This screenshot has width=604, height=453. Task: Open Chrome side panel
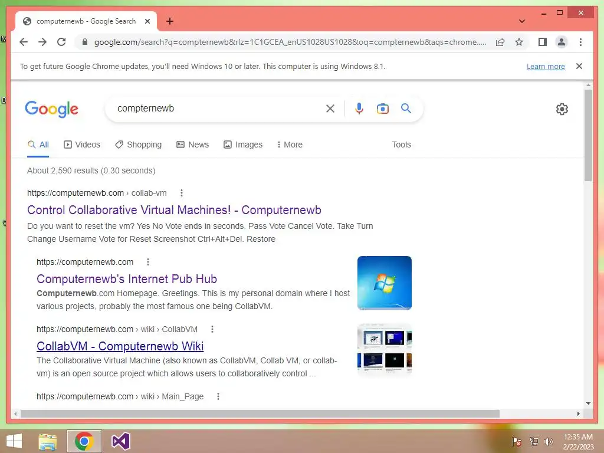(x=543, y=42)
